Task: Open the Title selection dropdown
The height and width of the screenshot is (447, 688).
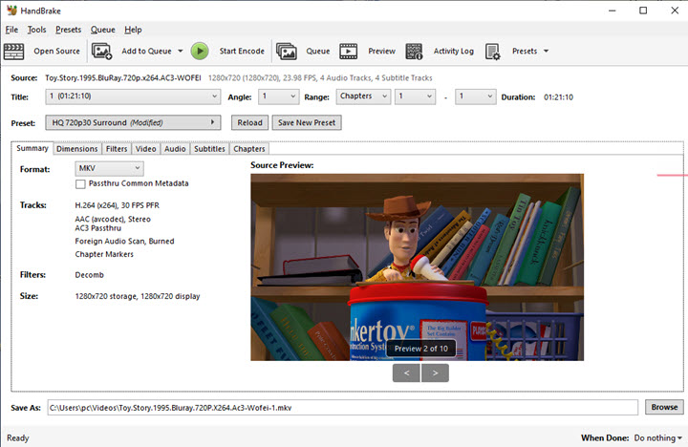Action: pos(134,96)
